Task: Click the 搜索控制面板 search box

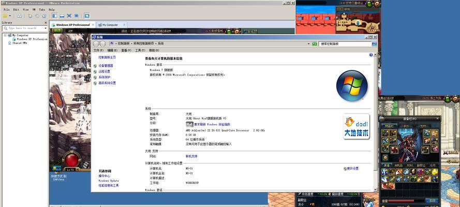Action: (346, 43)
